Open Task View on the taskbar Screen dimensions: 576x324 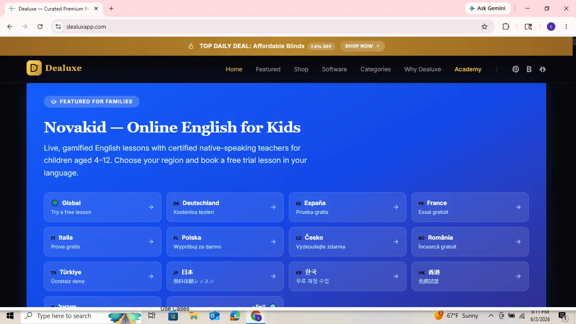[152, 316]
